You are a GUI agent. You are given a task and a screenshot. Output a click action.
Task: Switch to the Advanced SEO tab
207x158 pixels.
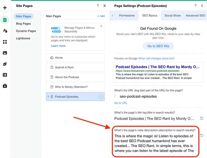coord(195,16)
